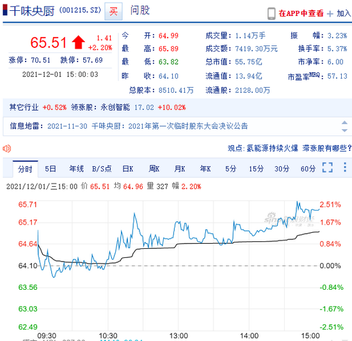Image resolution: width=352 pixels, height=341 pixels.
Task: Open 氢能源持续火爆 viewpoint link
Action: (272, 148)
